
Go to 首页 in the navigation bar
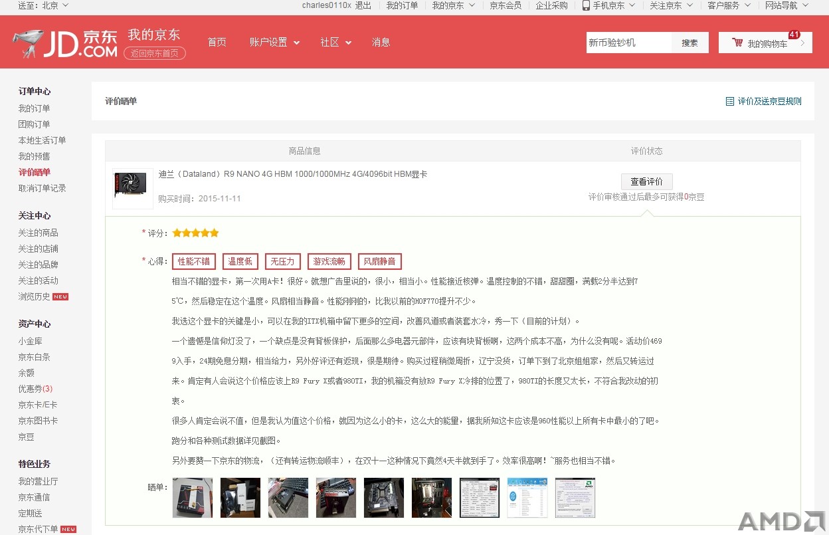coord(217,42)
